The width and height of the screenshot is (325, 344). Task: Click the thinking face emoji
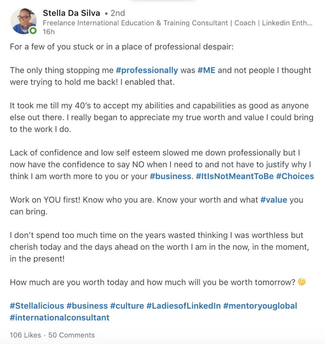[x=302, y=282]
